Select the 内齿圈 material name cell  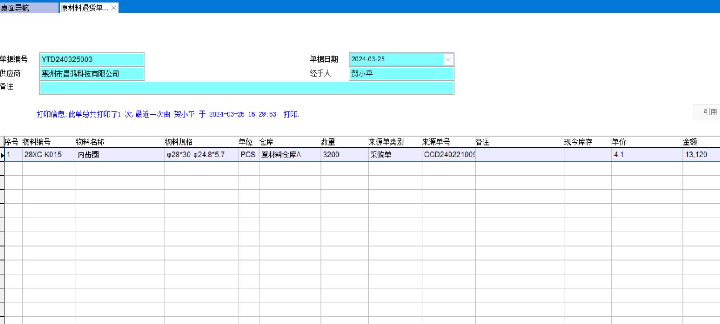point(119,155)
